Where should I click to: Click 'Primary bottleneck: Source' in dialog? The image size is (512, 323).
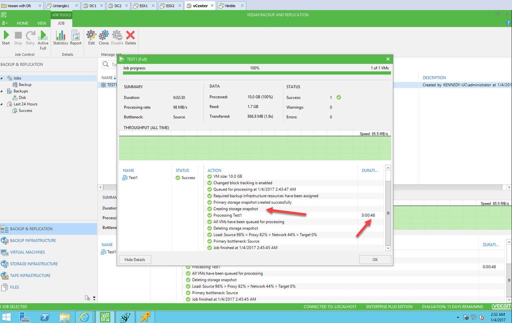236,241
